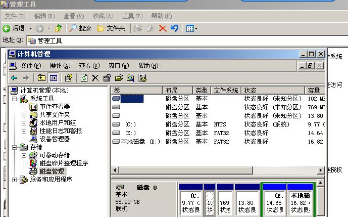Click horizontal scrollbar right arrow in volume list
The width and height of the screenshot is (348, 217).
320,170
